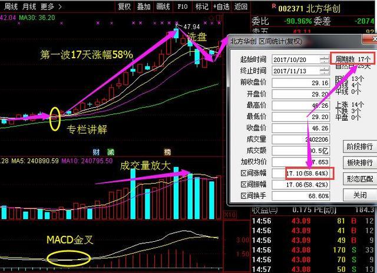This screenshot has width=377, height=273.
Task: Click the 区间振幅 value 17.06(58.42%)
Action: pos(301,184)
